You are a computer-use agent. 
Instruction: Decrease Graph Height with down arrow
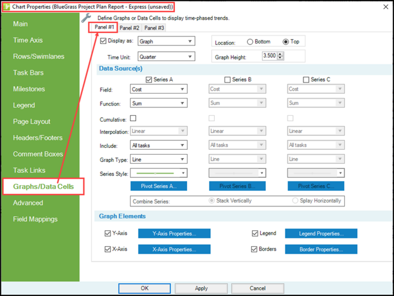point(280,58)
